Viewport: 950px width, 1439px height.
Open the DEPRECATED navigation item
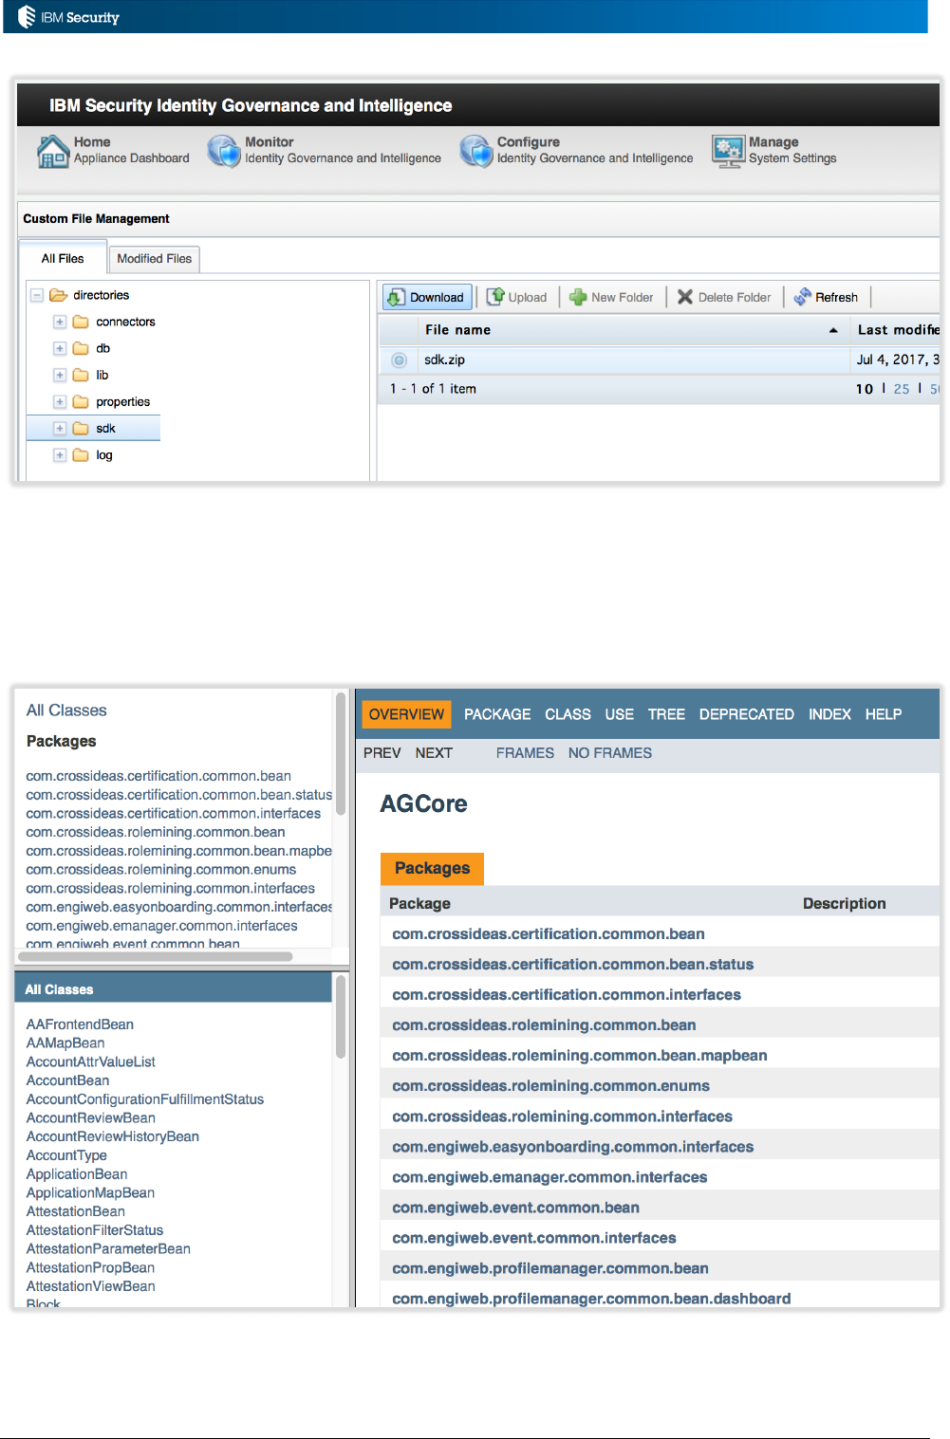747,714
